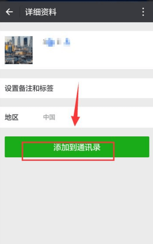Click green button's right end outside red box
The width and height of the screenshot is (153, 244).
132,147
